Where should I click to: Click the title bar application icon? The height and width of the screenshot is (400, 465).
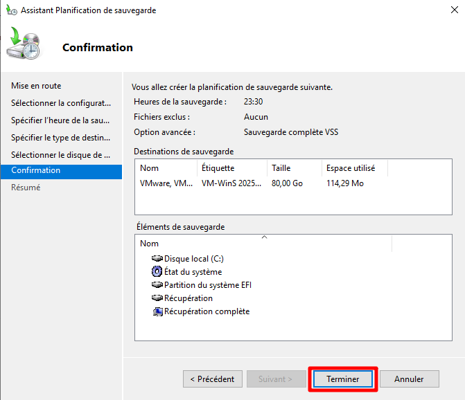click(x=10, y=10)
